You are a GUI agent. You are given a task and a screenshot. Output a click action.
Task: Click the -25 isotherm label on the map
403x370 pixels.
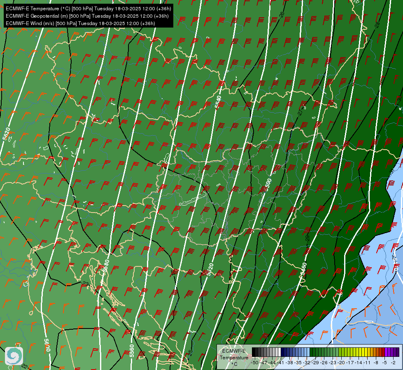[x=190, y=352]
